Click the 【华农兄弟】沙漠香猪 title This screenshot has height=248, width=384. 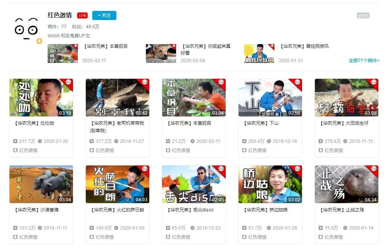coord(36,210)
